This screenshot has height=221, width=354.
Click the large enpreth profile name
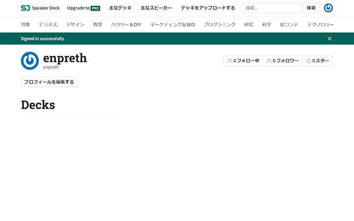tap(65, 58)
